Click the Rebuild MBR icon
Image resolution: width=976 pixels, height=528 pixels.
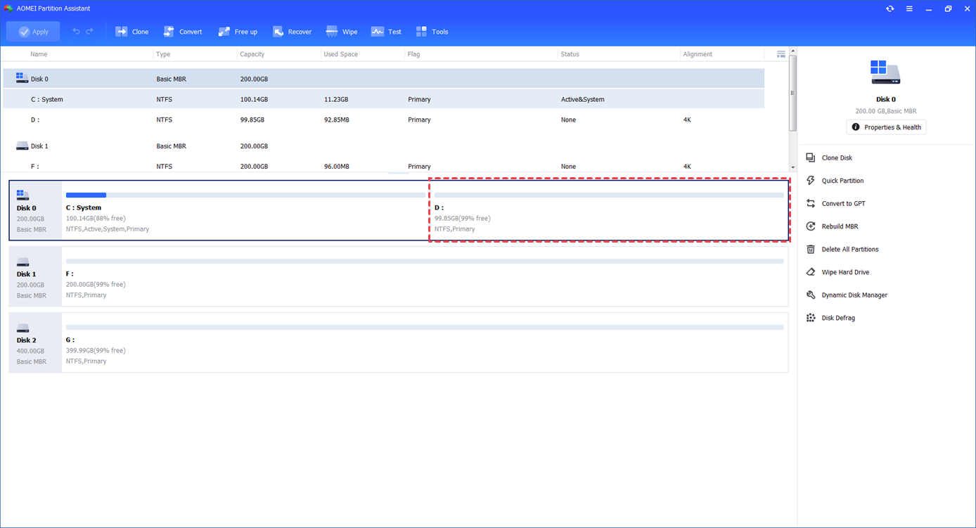pos(811,226)
